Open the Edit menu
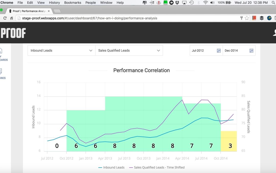The width and height of the screenshot is (276, 173). point(30,3)
